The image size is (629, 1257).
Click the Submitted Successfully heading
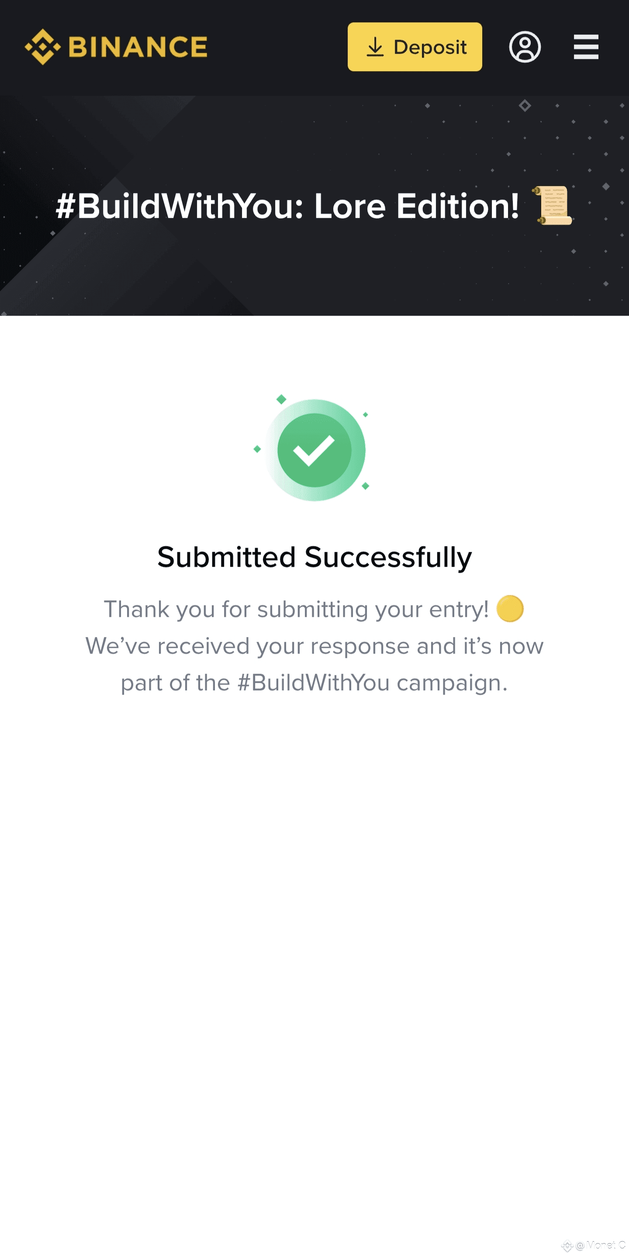314,557
